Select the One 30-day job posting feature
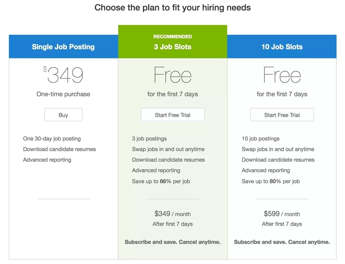The height and width of the screenshot is (264, 345). pyautogui.click(x=52, y=138)
